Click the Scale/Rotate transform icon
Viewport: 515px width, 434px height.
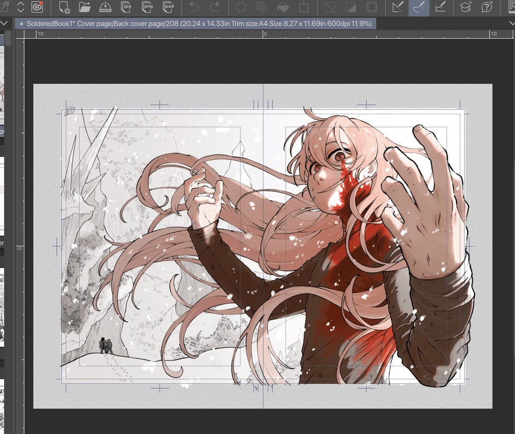click(304, 7)
